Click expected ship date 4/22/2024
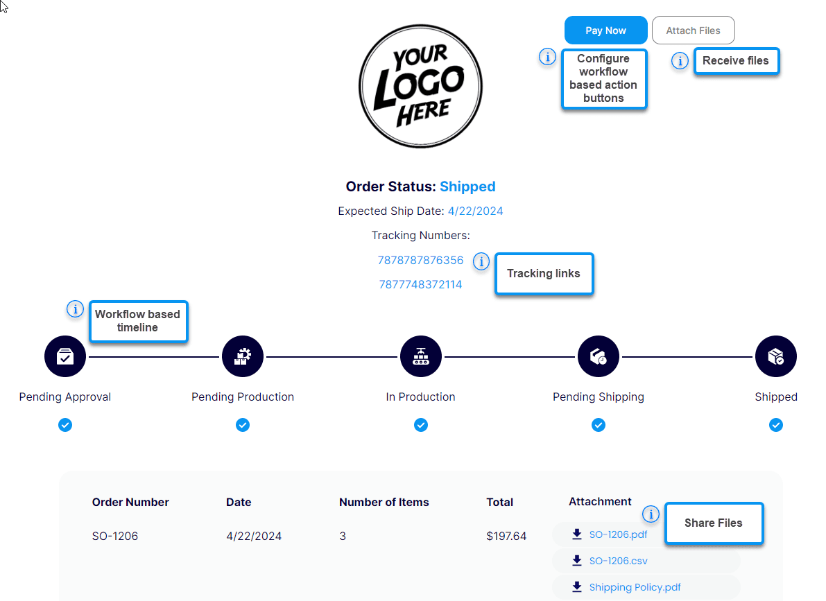 tap(475, 211)
